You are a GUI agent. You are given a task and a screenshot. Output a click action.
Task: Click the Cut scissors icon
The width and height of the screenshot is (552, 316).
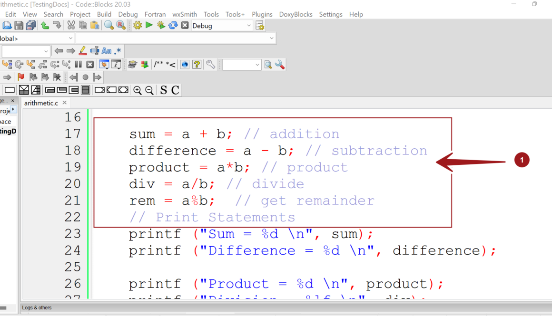click(x=71, y=26)
